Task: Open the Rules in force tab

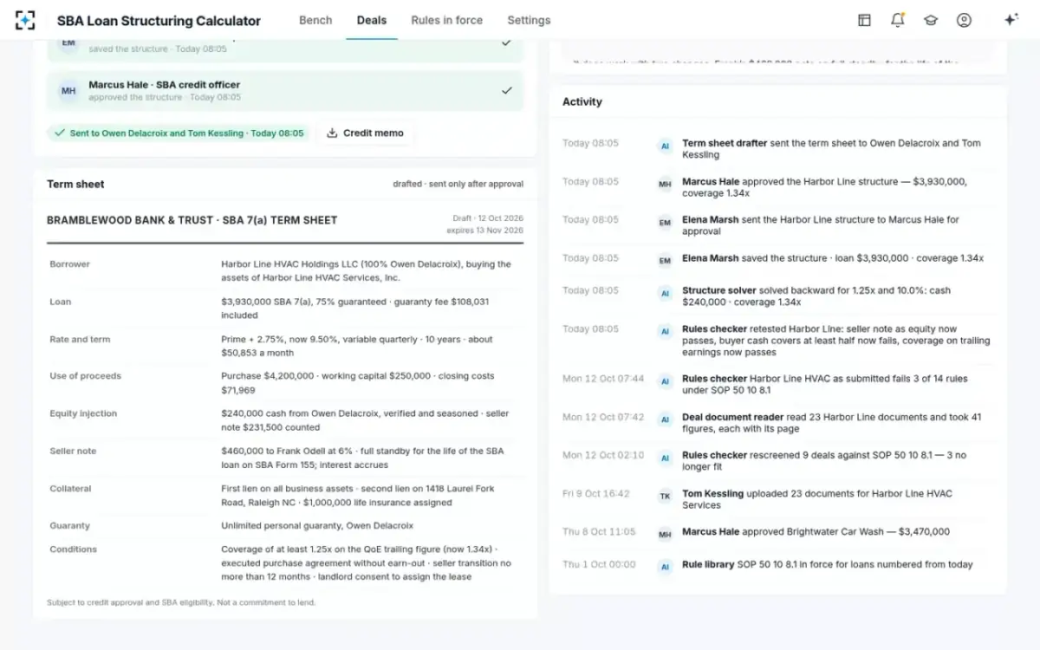Action: (x=446, y=20)
